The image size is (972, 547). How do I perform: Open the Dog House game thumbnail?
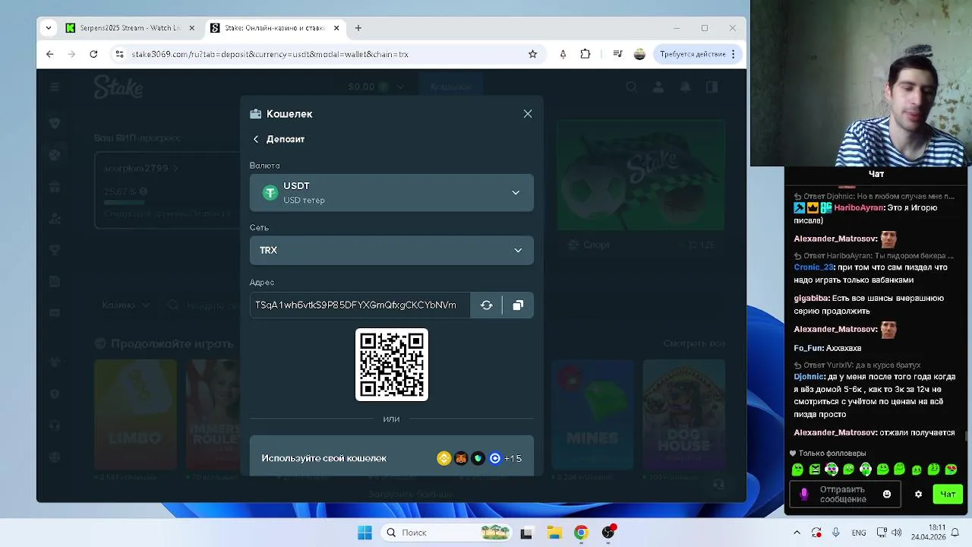click(x=683, y=415)
